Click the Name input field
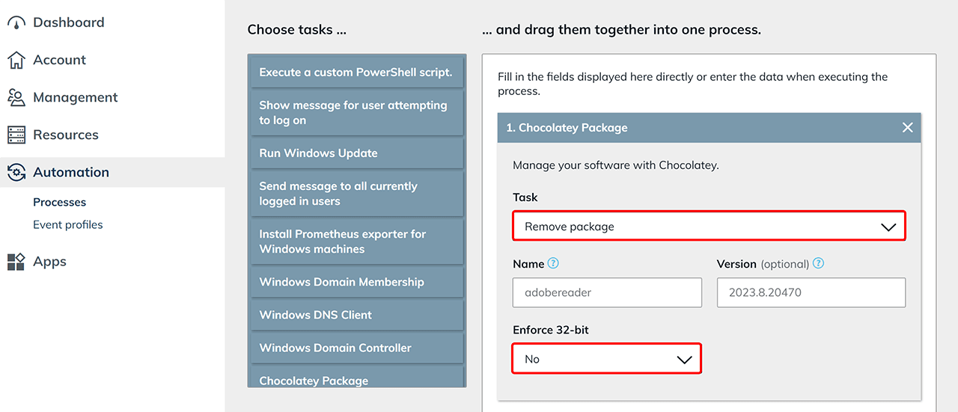This screenshot has width=958, height=412. click(x=607, y=292)
